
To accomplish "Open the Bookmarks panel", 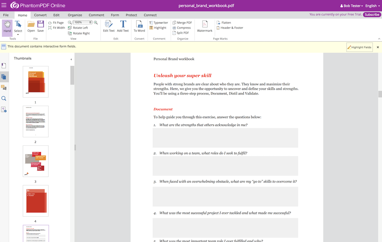I will tap(4, 65).
